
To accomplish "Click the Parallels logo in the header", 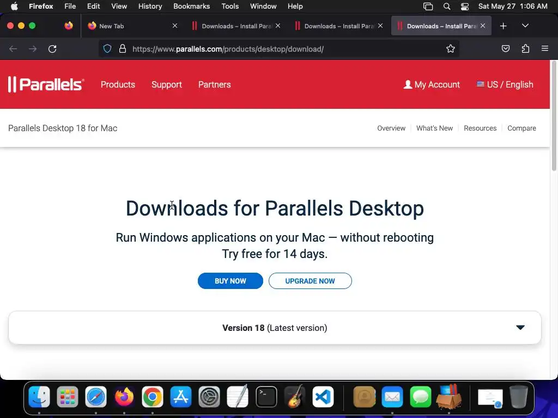I will [46, 84].
